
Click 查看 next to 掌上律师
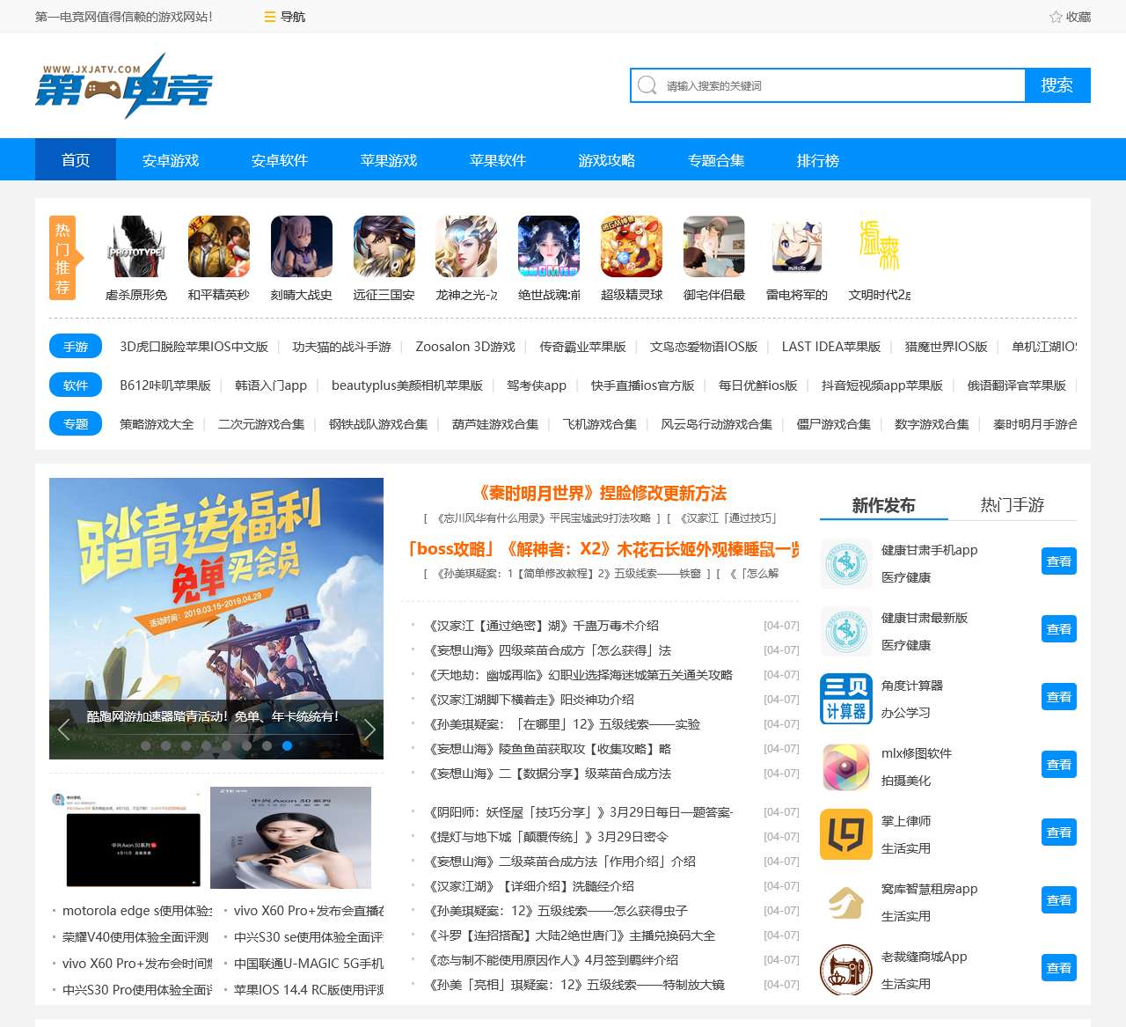pyautogui.click(x=1058, y=832)
